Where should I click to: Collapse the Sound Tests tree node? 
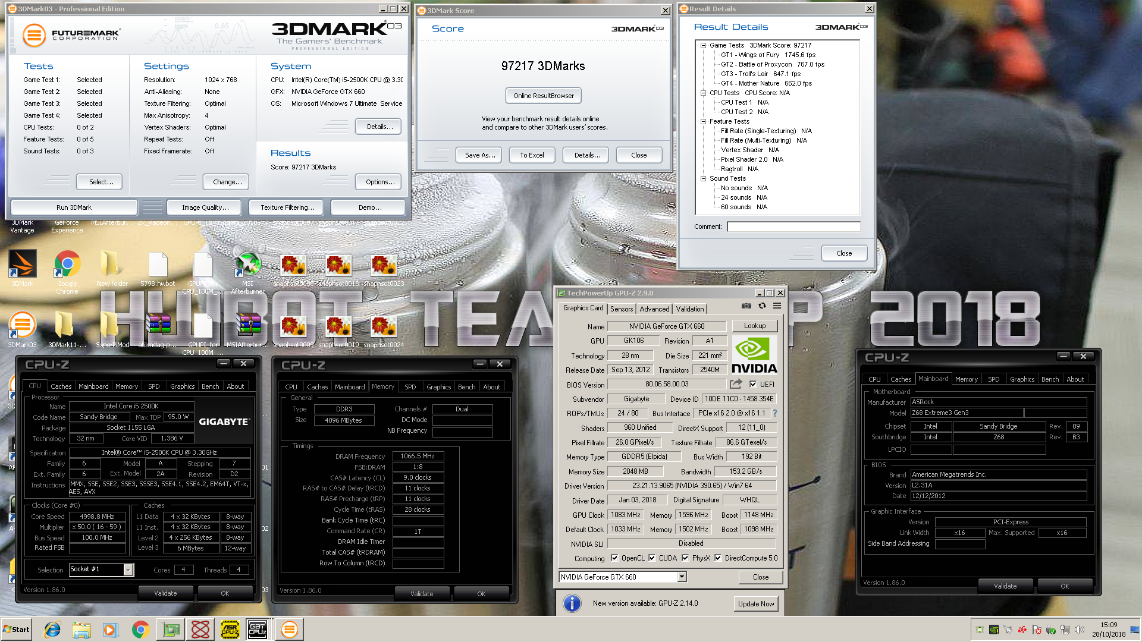[x=703, y=178]
